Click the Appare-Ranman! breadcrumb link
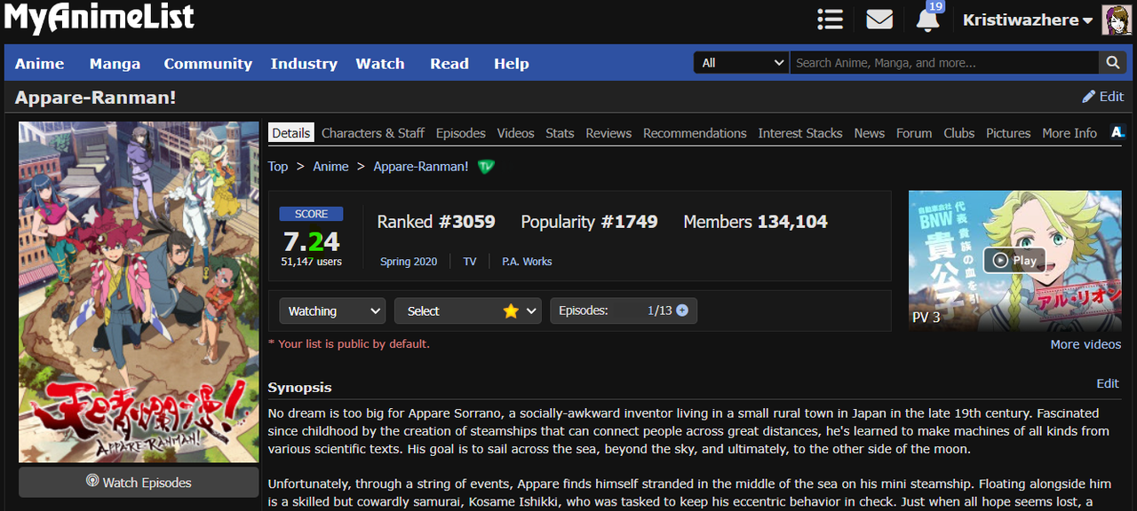 (421, 166)
